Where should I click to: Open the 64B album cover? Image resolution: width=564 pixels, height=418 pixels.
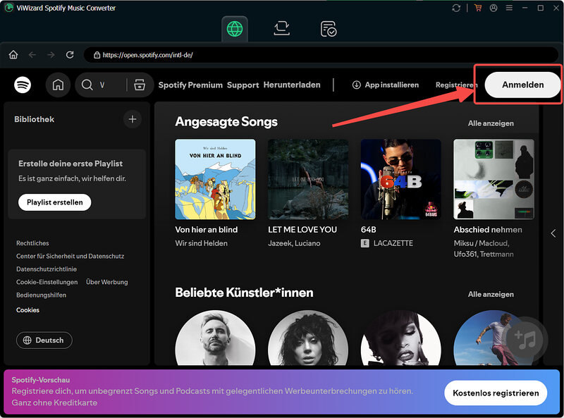pos(400,179)
